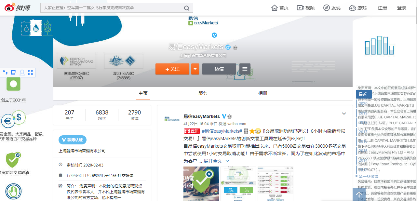This screenshot has width=417, height=201.
Task: Switch to the 主页 tab
Action: (x=143, y=93)
